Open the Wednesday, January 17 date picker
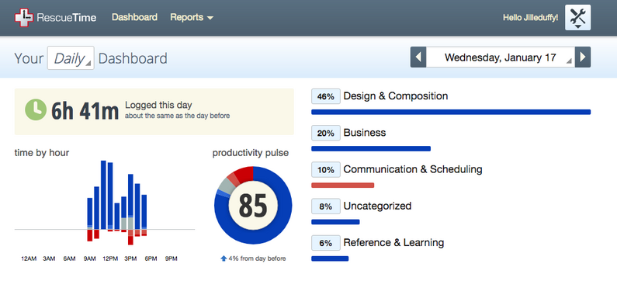Viewport: 617px width, 281px height. tap(500, 57)
